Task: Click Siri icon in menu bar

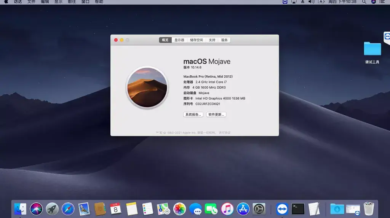Action: pyautogui.click(x=374, y=2)
